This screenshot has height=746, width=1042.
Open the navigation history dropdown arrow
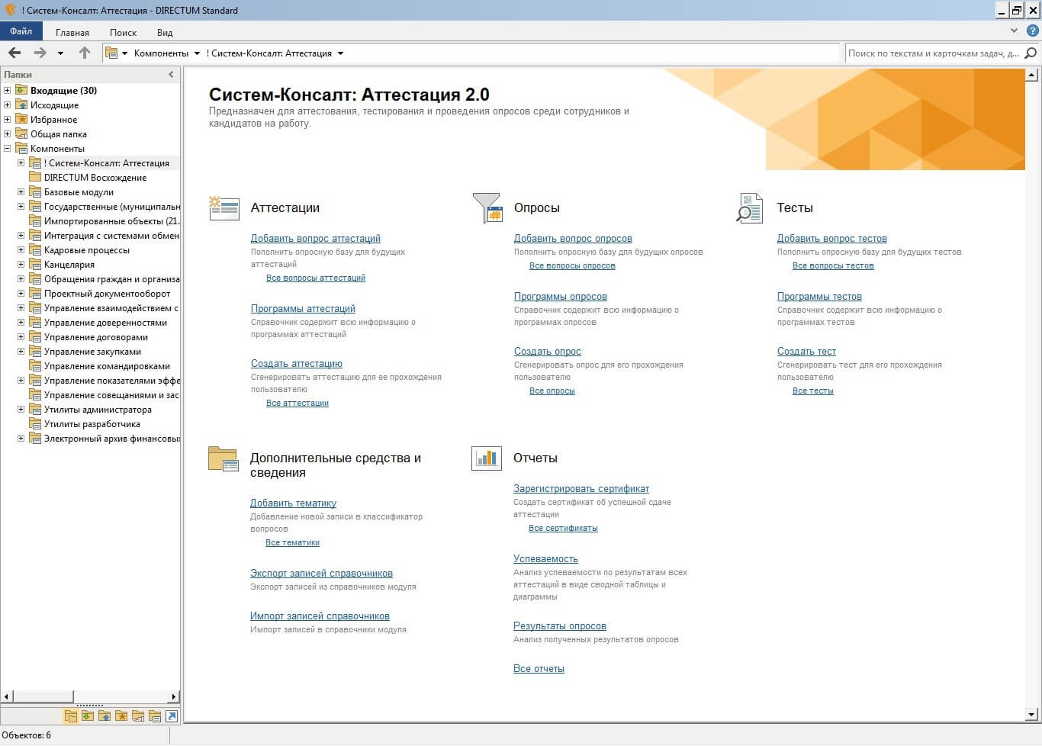tap(60, 53)
